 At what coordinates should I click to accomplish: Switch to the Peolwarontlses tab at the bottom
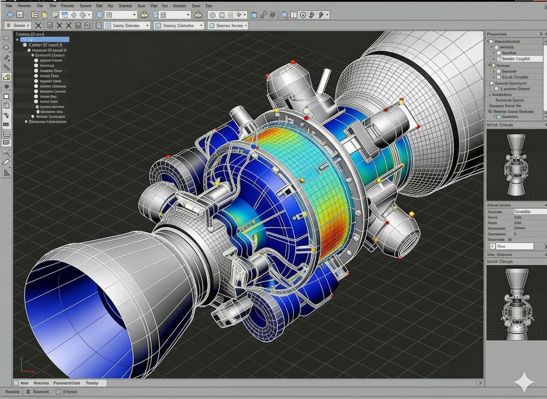coord(67,383)
